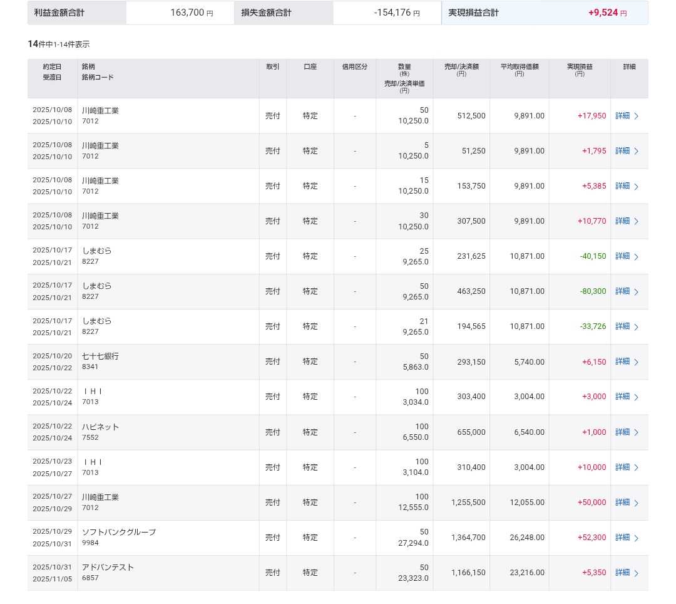
Task: Click chevron arrow on ソフトバンクグループ row
Action: (637, 538)
